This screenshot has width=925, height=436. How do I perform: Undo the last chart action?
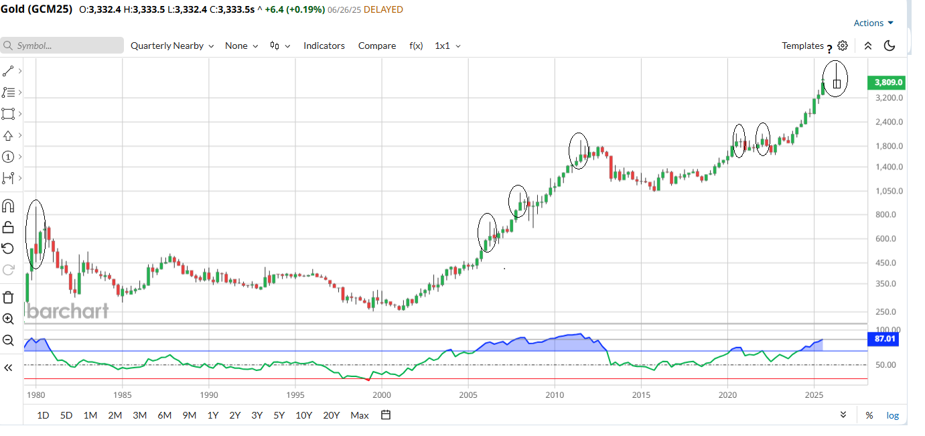tap(9, 248)
